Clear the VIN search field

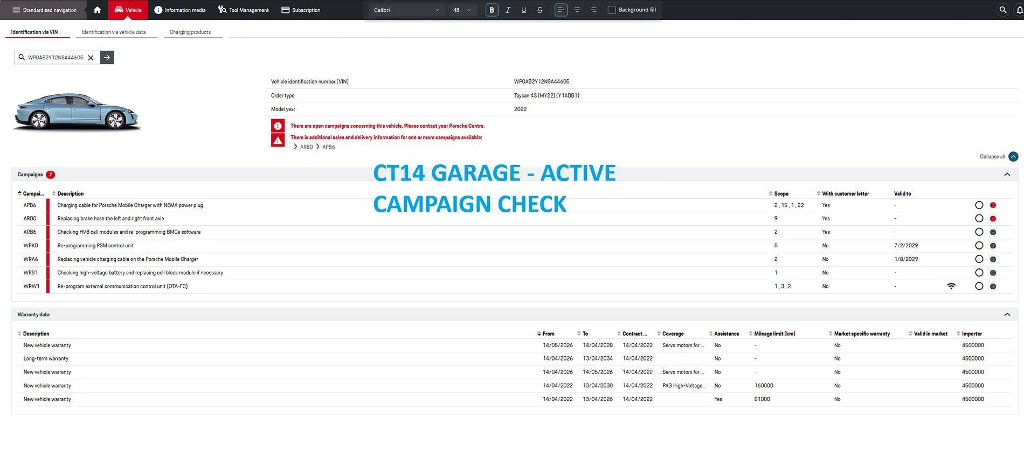click(x=91, y=58)
